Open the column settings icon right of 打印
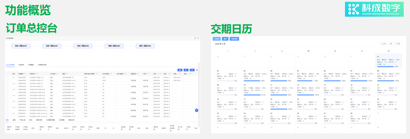 197,70
